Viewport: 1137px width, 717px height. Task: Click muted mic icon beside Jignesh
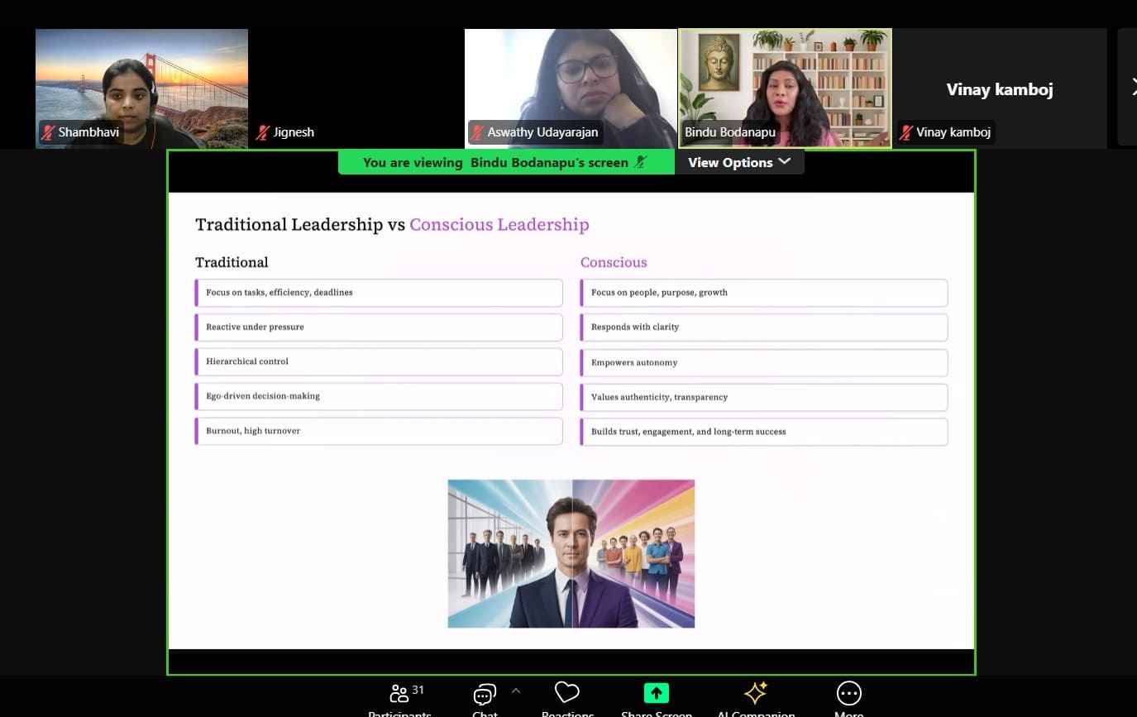tap(264, 132)
